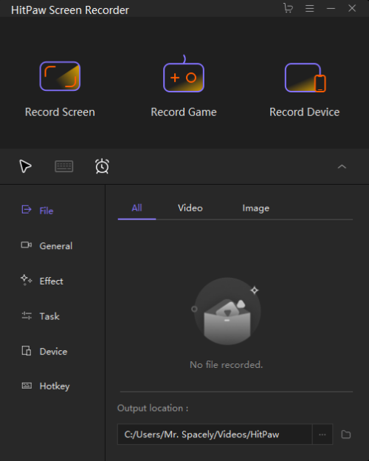
Task: Open the hamburger menu in title bar
Action: click(x=310, y=8)
